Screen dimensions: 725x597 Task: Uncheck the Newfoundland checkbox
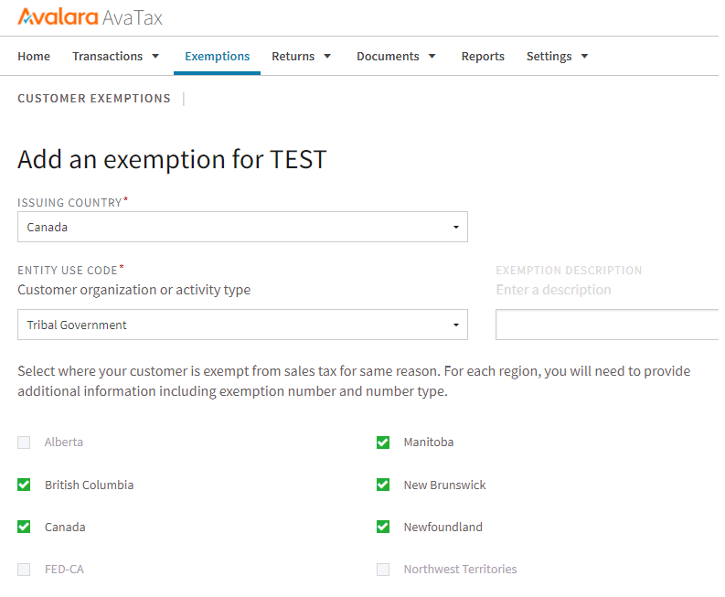(x=383, y=527)
